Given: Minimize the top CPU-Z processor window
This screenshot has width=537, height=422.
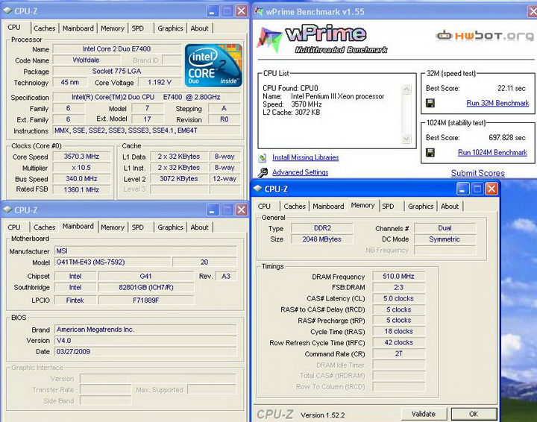Looking at the screenshot, I should click(x=213, y=11).
